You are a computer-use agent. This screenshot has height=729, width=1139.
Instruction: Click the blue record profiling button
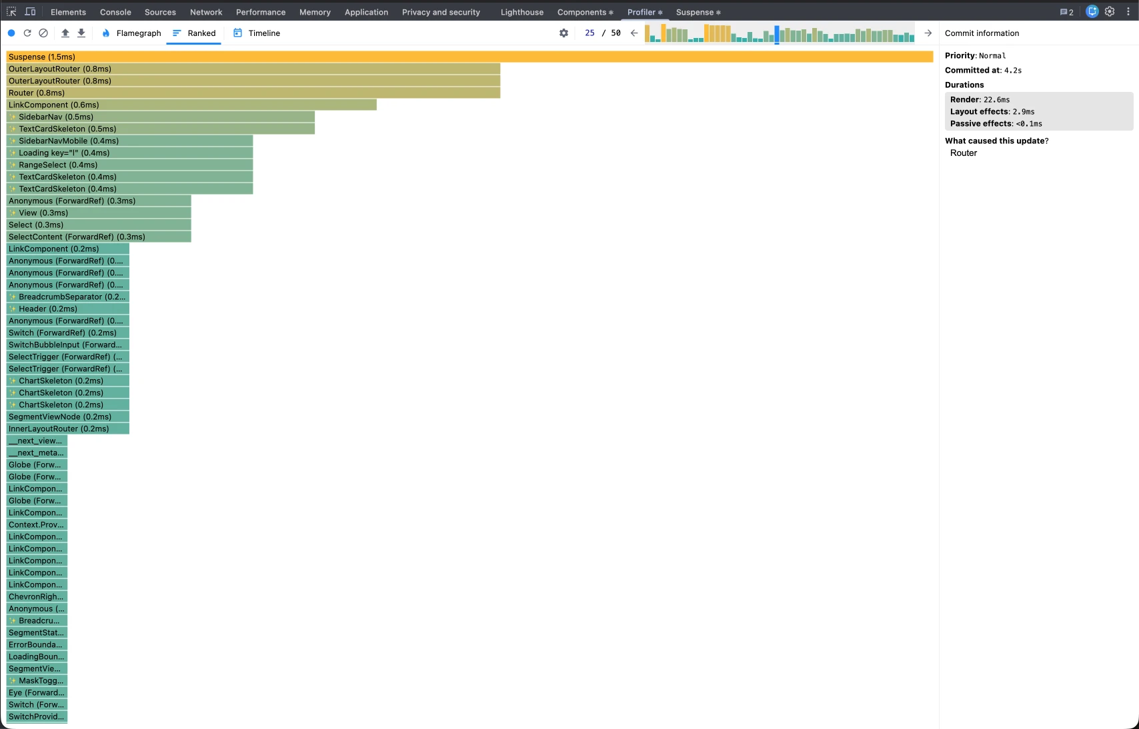(11, 33)
